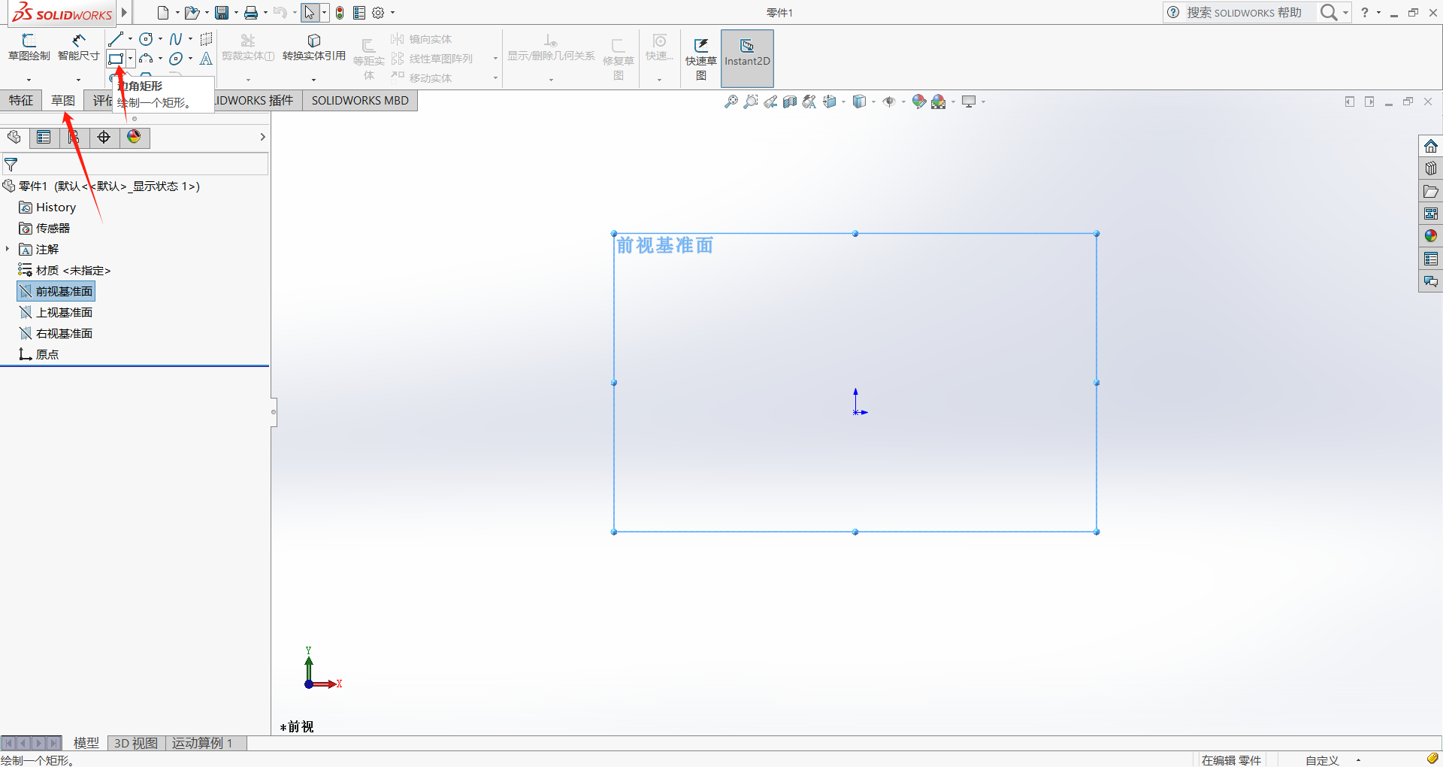1443x767 pixels.
Task: Click Zoom to Area icon
Action: click(750, 102)
